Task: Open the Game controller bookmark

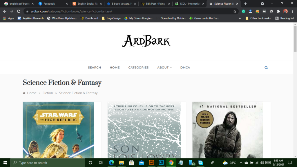Action: [x=204, y=18]
